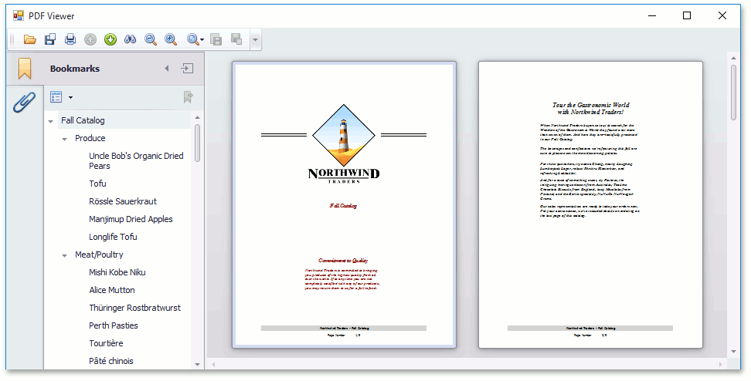Open the bookmark options dropdown arrow

[71, 97]
